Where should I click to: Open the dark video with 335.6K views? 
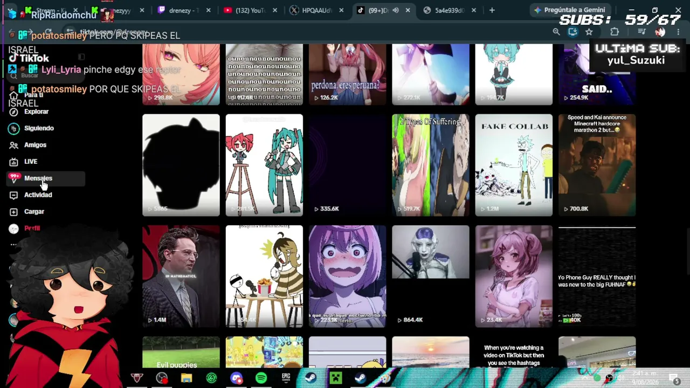pos(348,165)
